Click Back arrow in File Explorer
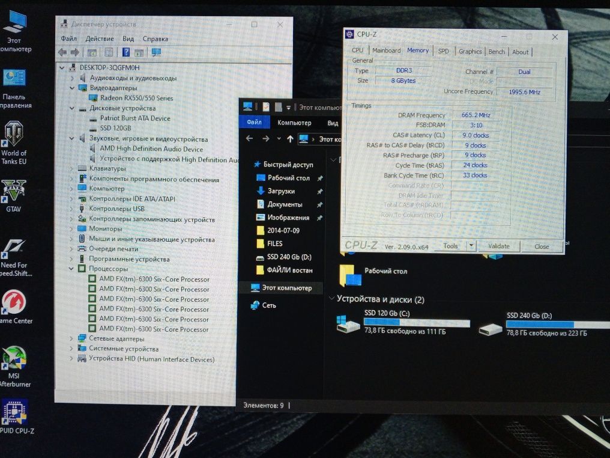Screen dimensions: 610x458 pos(249,138)
